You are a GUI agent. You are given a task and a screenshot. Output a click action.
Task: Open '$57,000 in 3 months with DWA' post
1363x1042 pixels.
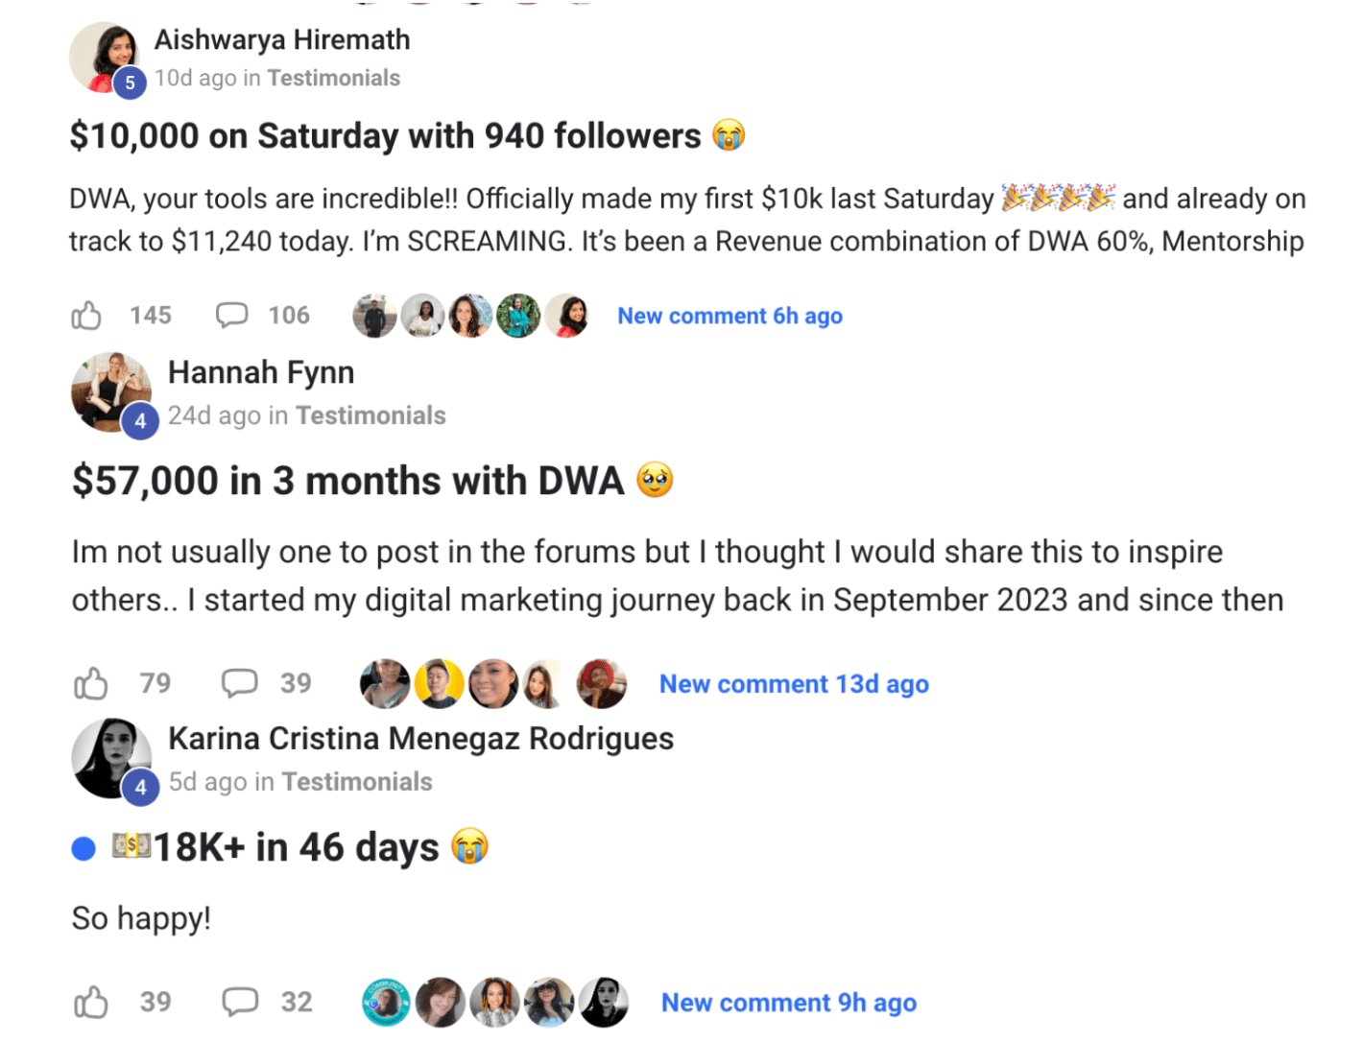tap(347, 481)
